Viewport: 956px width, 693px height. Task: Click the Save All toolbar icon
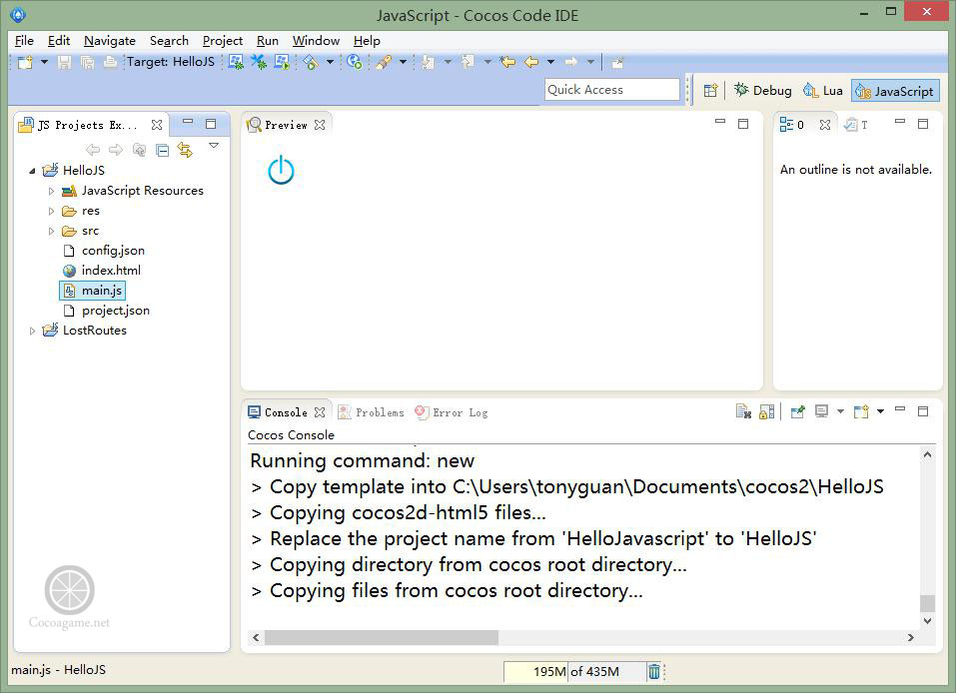87,62
